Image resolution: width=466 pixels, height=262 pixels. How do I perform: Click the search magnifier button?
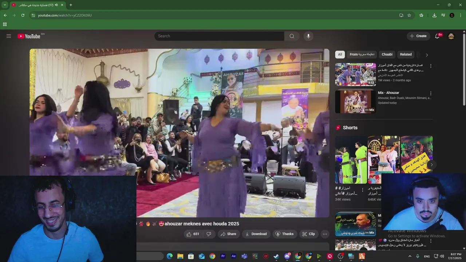[x=292, y=36]
